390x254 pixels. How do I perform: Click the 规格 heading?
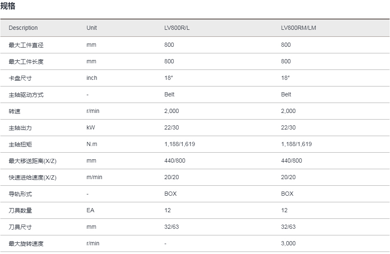click(x=8, y=6)
